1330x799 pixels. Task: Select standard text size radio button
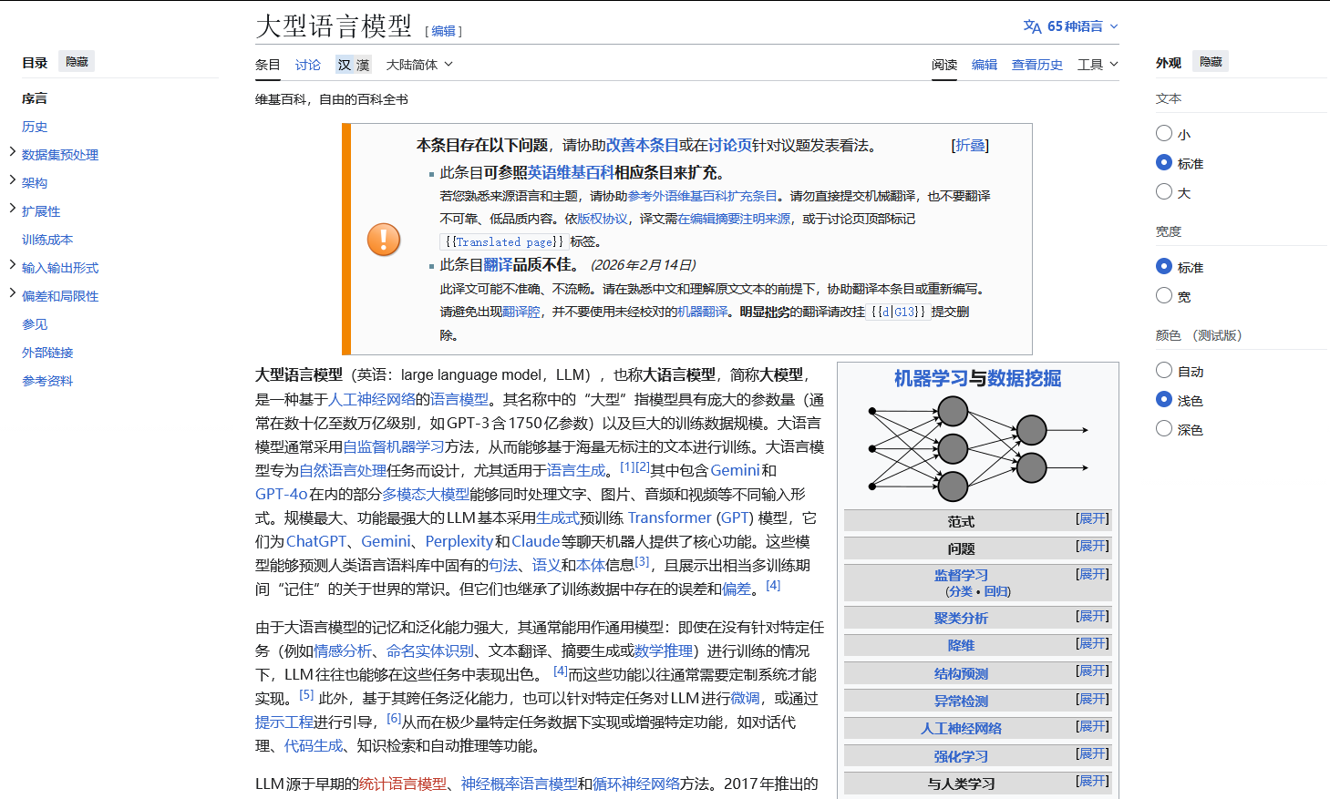point(1164,163)
